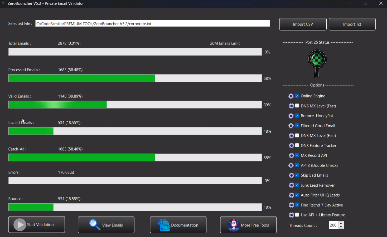Screen dimensions: 387x237
Task: Click the Valid Emails progress bar
Action: (x=135, y=105)
